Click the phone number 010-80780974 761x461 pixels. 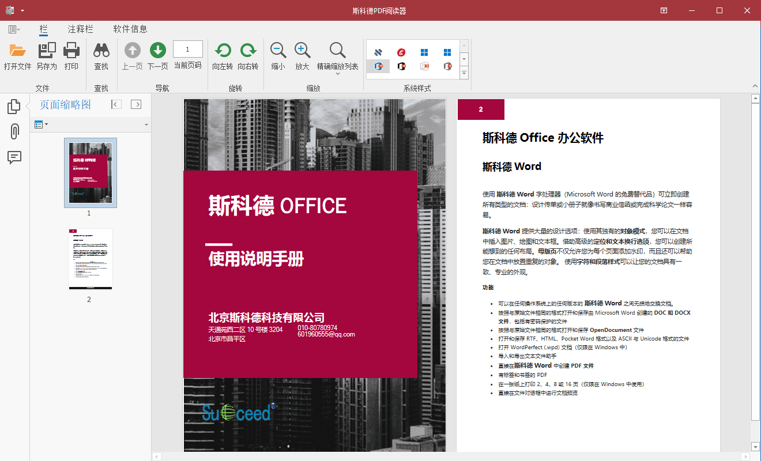(x=318, y=327)
